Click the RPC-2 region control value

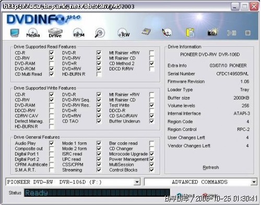coord(243,129)
